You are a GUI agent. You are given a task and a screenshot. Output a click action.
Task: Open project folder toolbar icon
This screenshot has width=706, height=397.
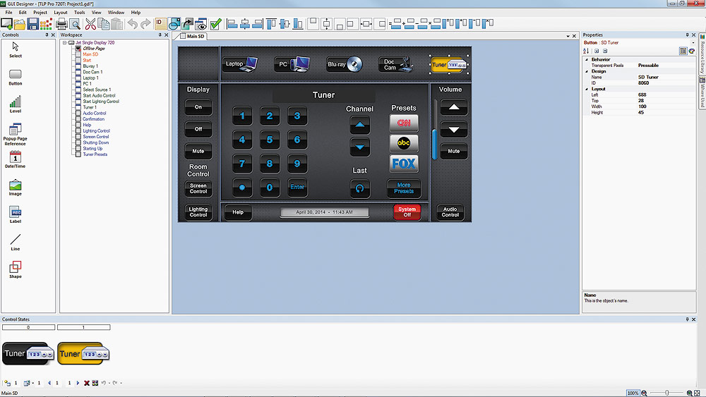point(20,24)
